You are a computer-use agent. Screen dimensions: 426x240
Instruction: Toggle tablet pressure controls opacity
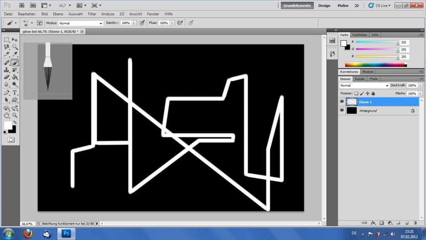pos(142,23)
